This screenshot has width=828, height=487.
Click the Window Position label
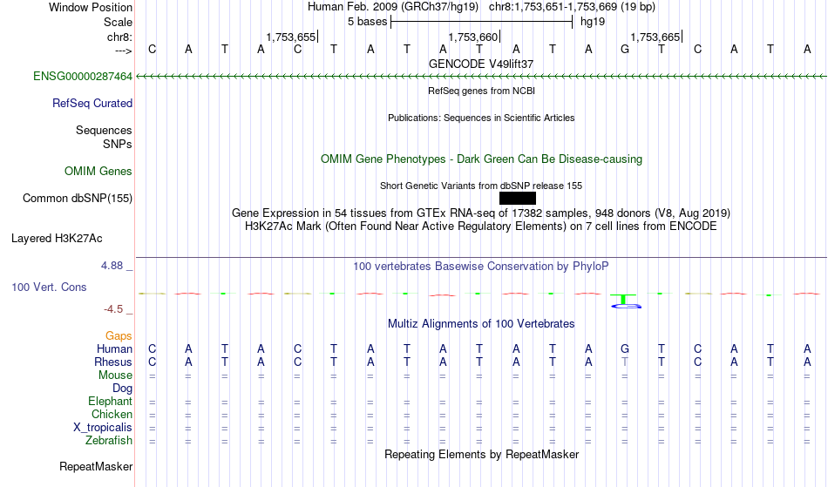pyautogui.click(x=91, y=7)
